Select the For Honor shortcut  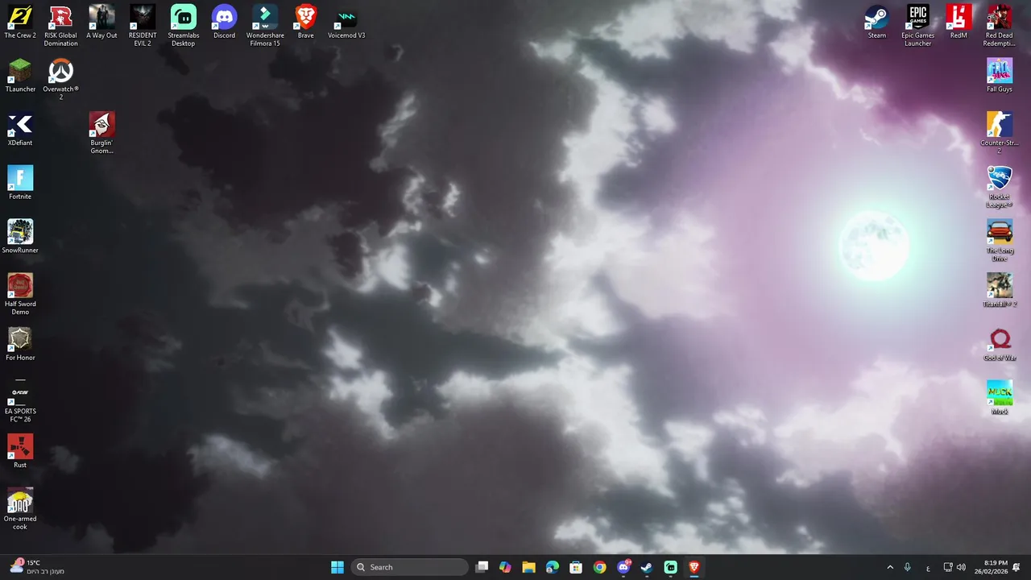pos(20,344)
